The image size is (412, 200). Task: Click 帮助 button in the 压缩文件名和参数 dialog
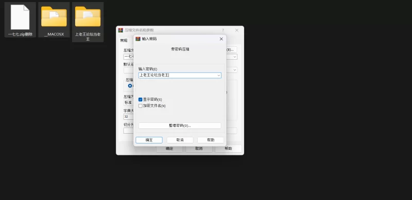click(x=228, y=149)
